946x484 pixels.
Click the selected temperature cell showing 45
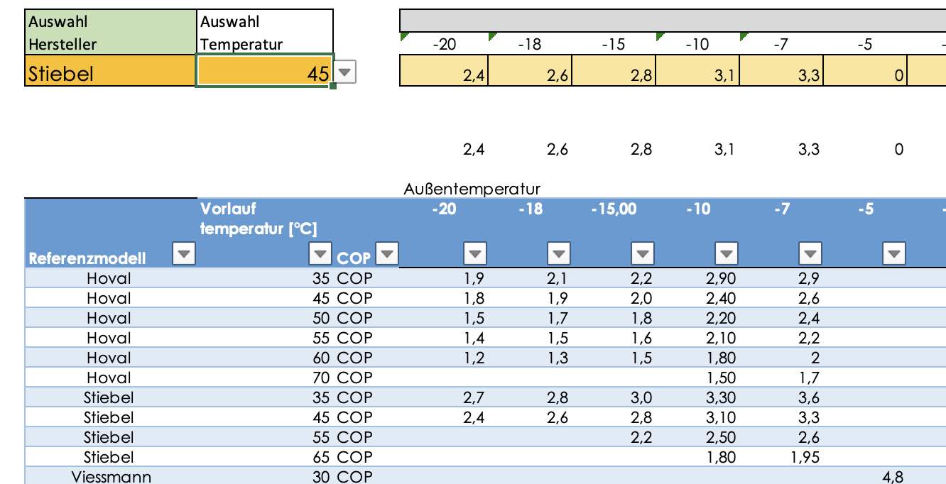(263, 72)
